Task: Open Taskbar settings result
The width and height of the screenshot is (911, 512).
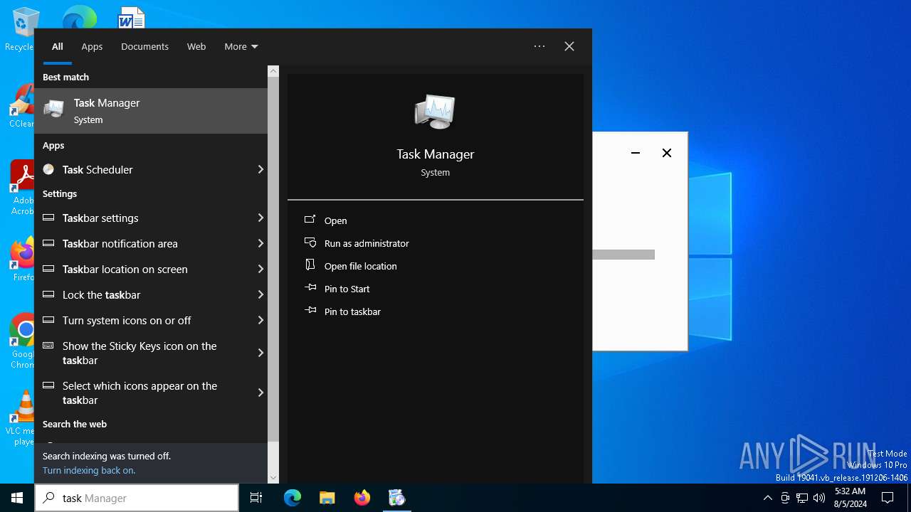Action: [144, 218]
